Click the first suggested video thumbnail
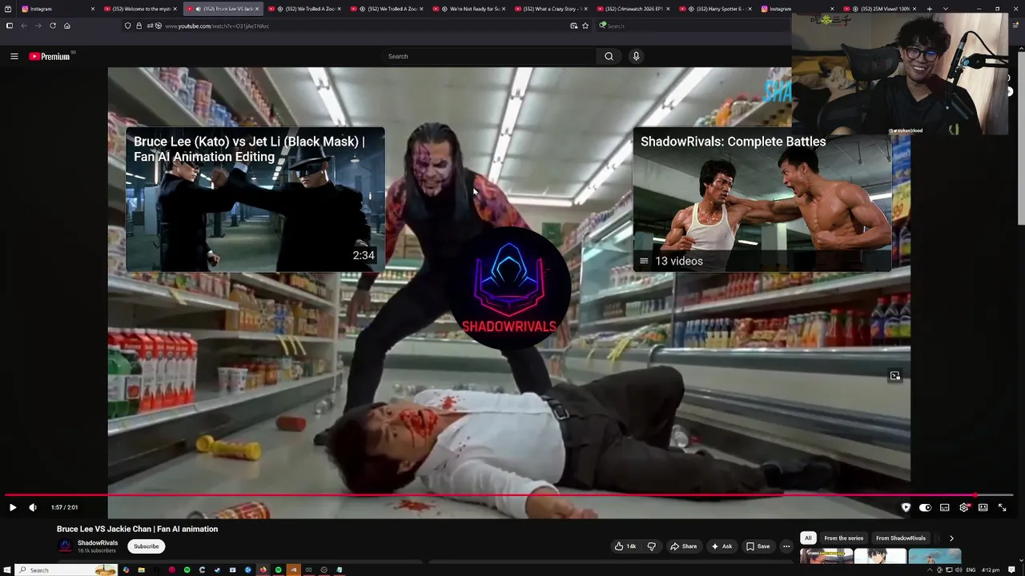Viewport: 1025px width, 576px height. pyautogui.click(x=826, y=557)
